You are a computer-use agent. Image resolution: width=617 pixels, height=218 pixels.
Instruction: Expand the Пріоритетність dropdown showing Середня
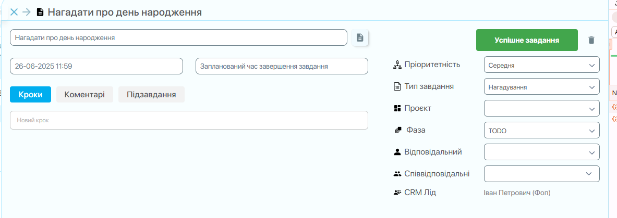click(x=542, y=65)
